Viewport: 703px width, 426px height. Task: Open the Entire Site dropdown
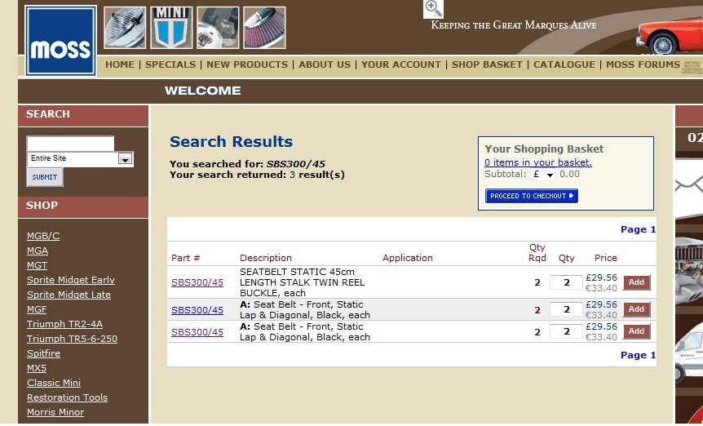pos(80,159)
